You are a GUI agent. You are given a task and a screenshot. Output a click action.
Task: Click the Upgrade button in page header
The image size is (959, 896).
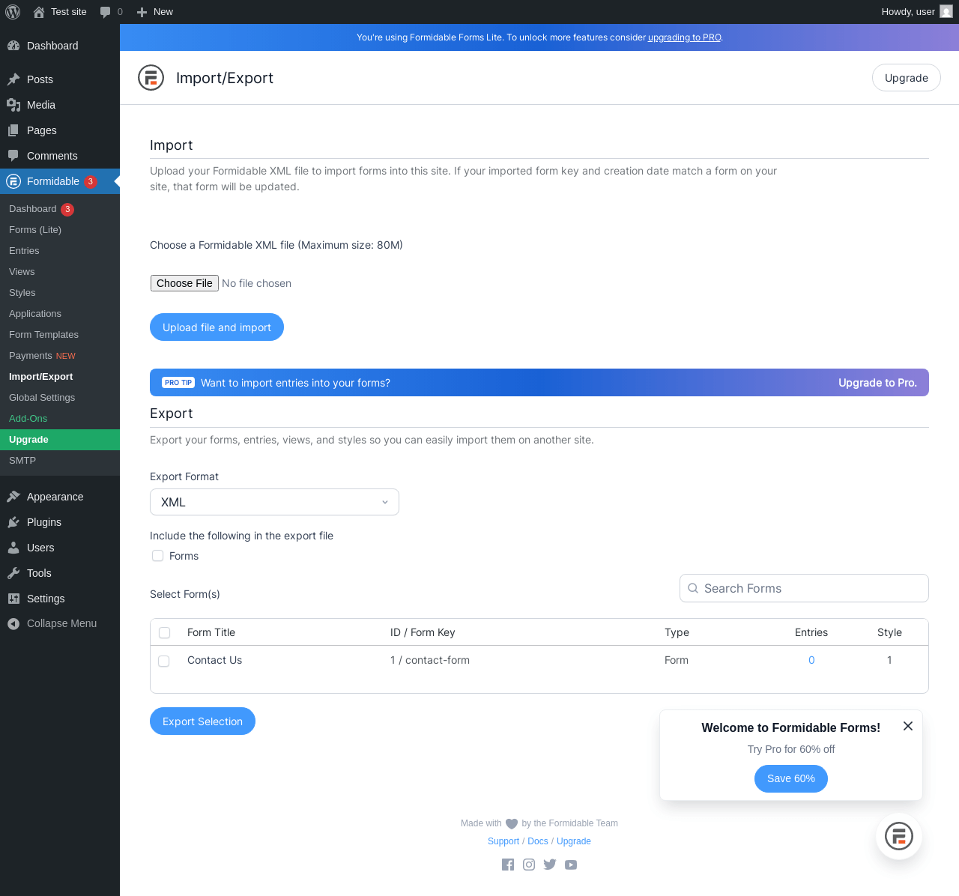pos(907,78)
